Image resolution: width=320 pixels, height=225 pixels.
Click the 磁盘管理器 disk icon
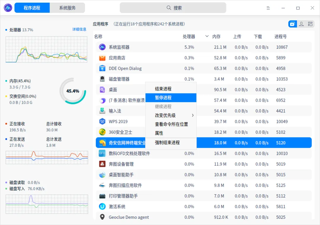pyautogui.click(x=102, y=79)
